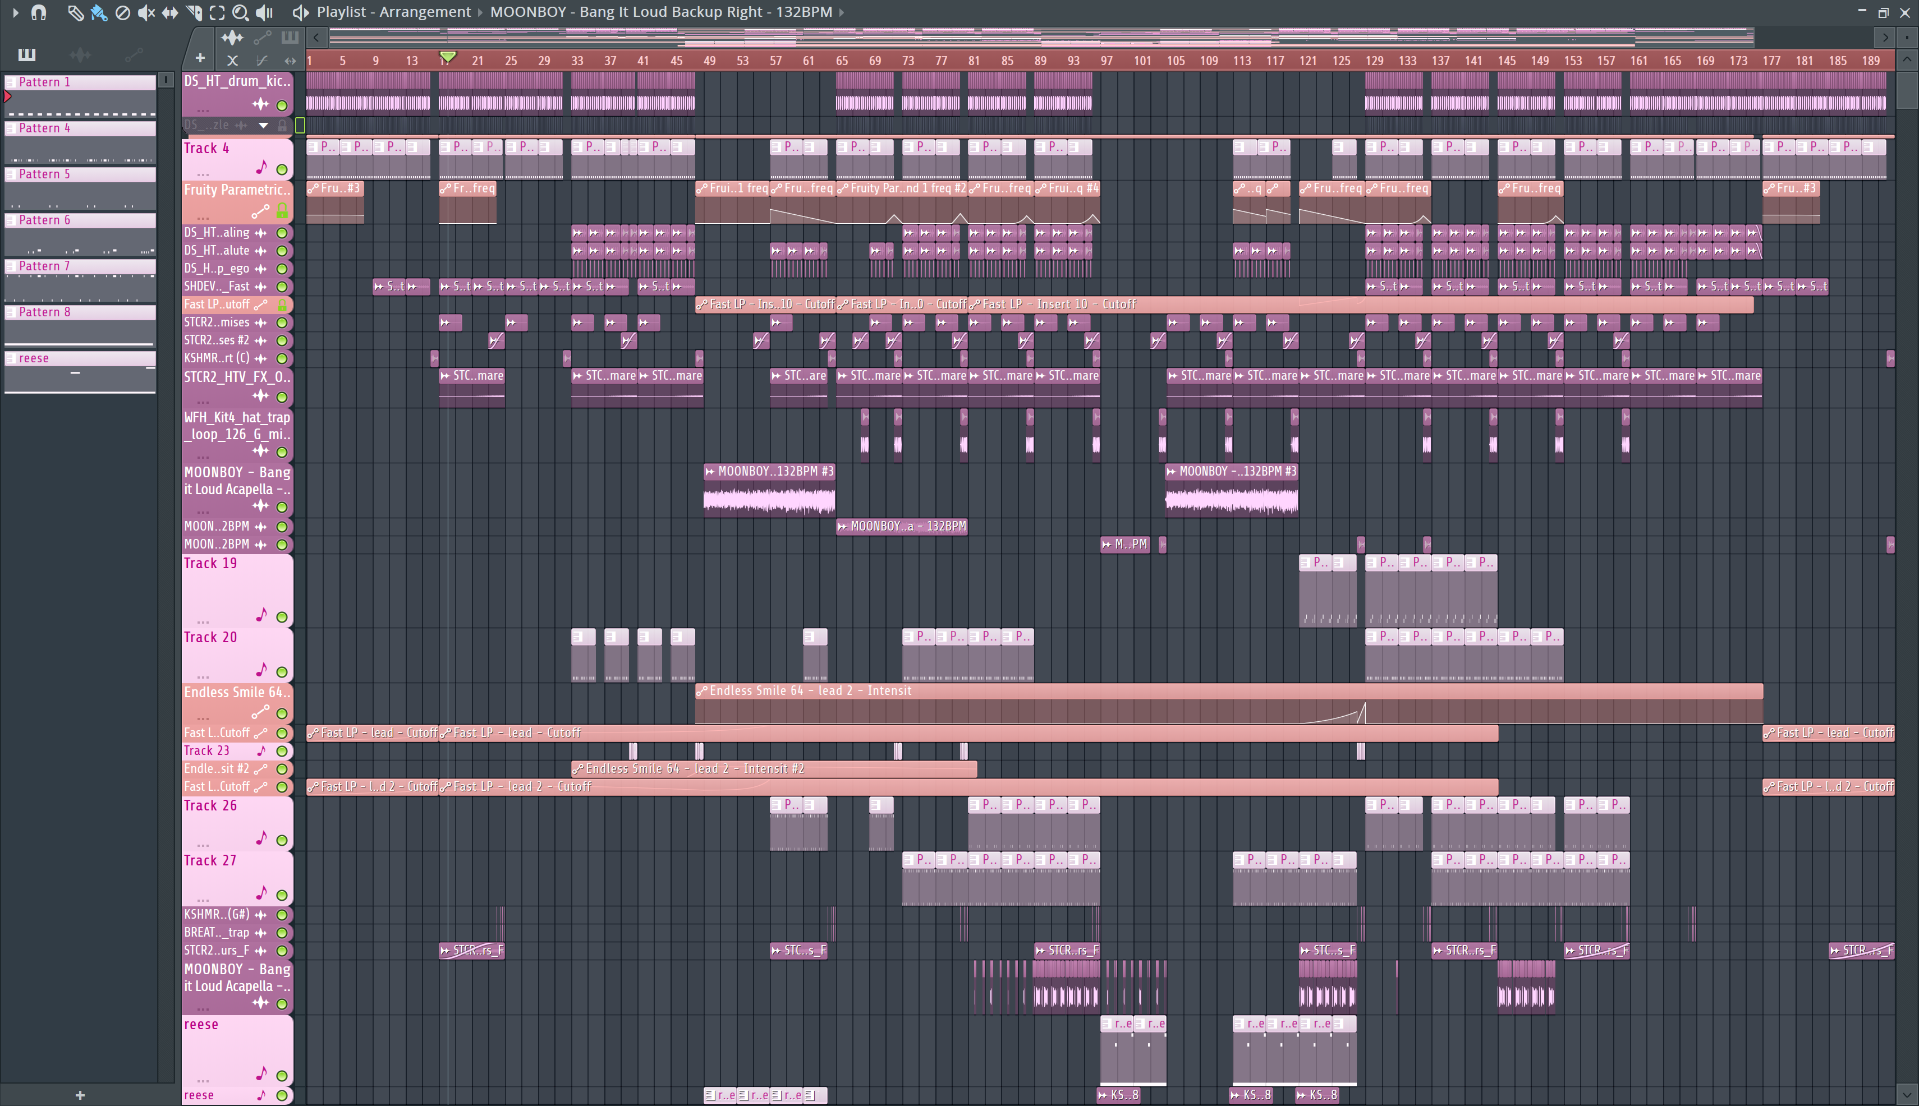This screenshot has height=1106, width=1919.
Task: Open options dots on Track 20
Action: [203, 676]
